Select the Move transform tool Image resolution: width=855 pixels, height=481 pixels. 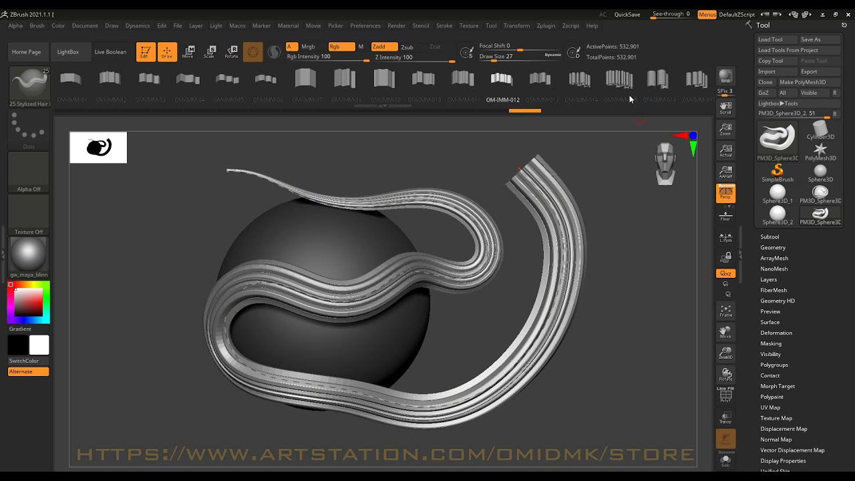[x=188, y=52]
